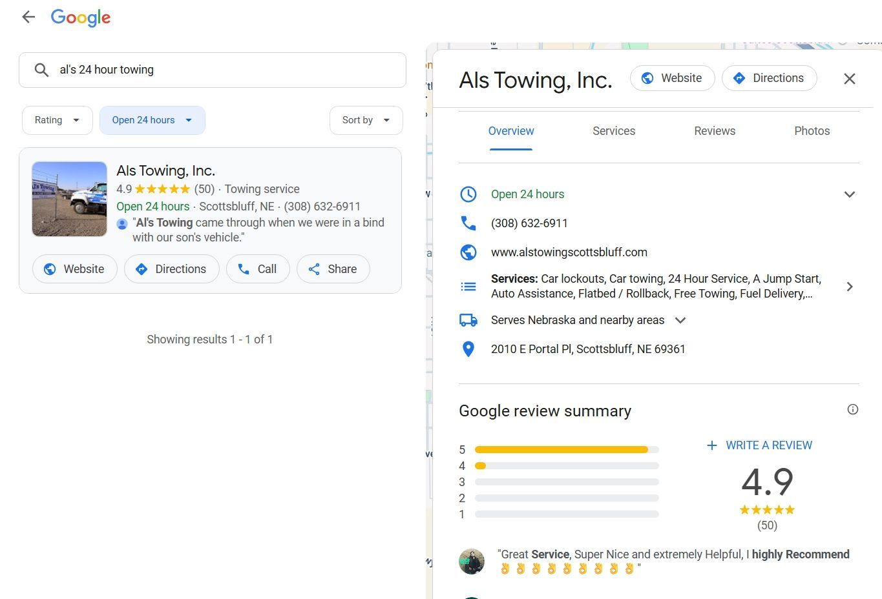Click the (50) reviews count in result card
Viewport: 882px width, 599px height.
click(204, 189)
